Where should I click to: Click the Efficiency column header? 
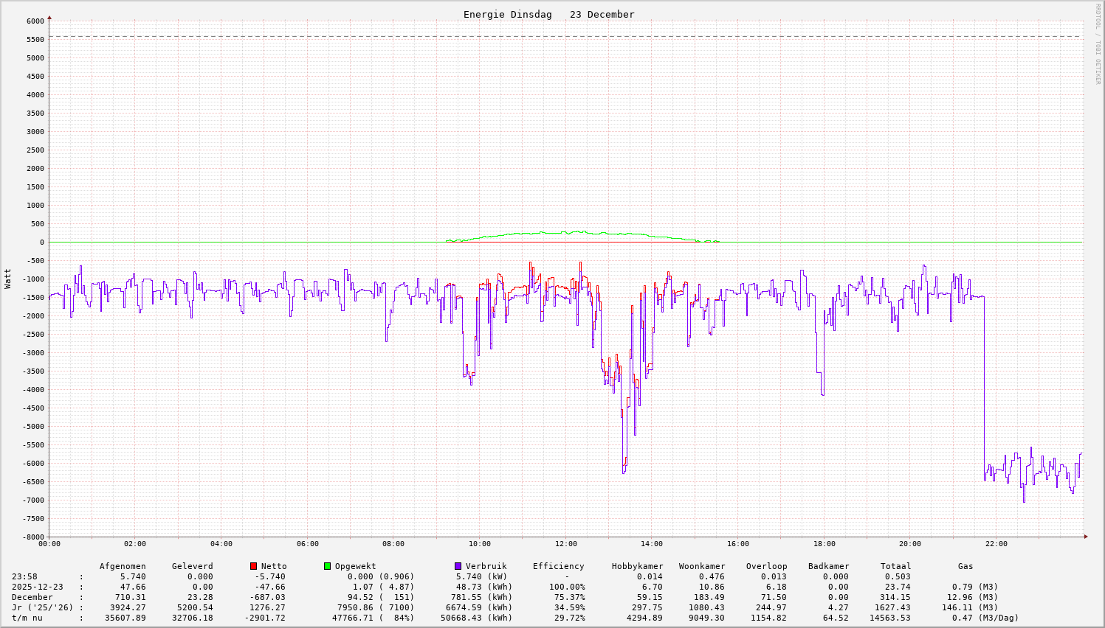tap(558, 567)
